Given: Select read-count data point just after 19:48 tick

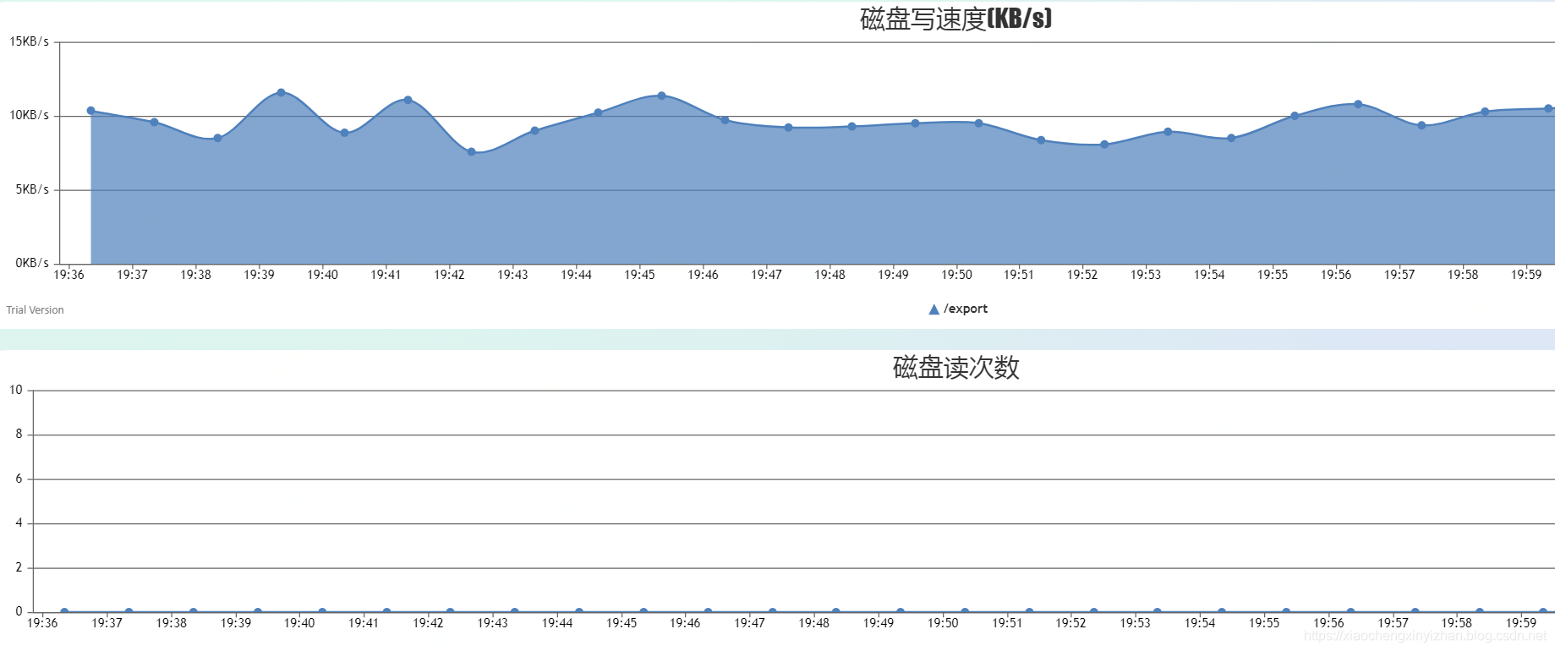Looking at the screenshot, I should point(836,612).
